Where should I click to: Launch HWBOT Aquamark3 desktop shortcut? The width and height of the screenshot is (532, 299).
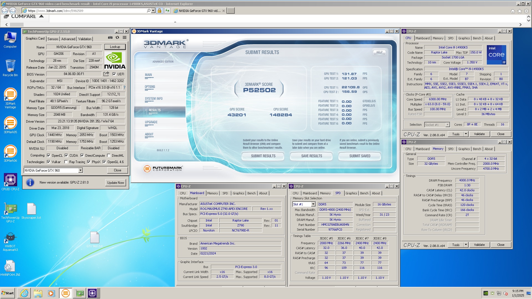point(10,241)
